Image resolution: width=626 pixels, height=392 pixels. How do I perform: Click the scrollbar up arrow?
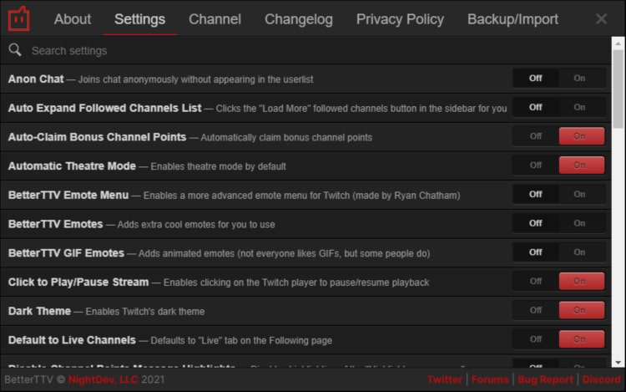618,43
